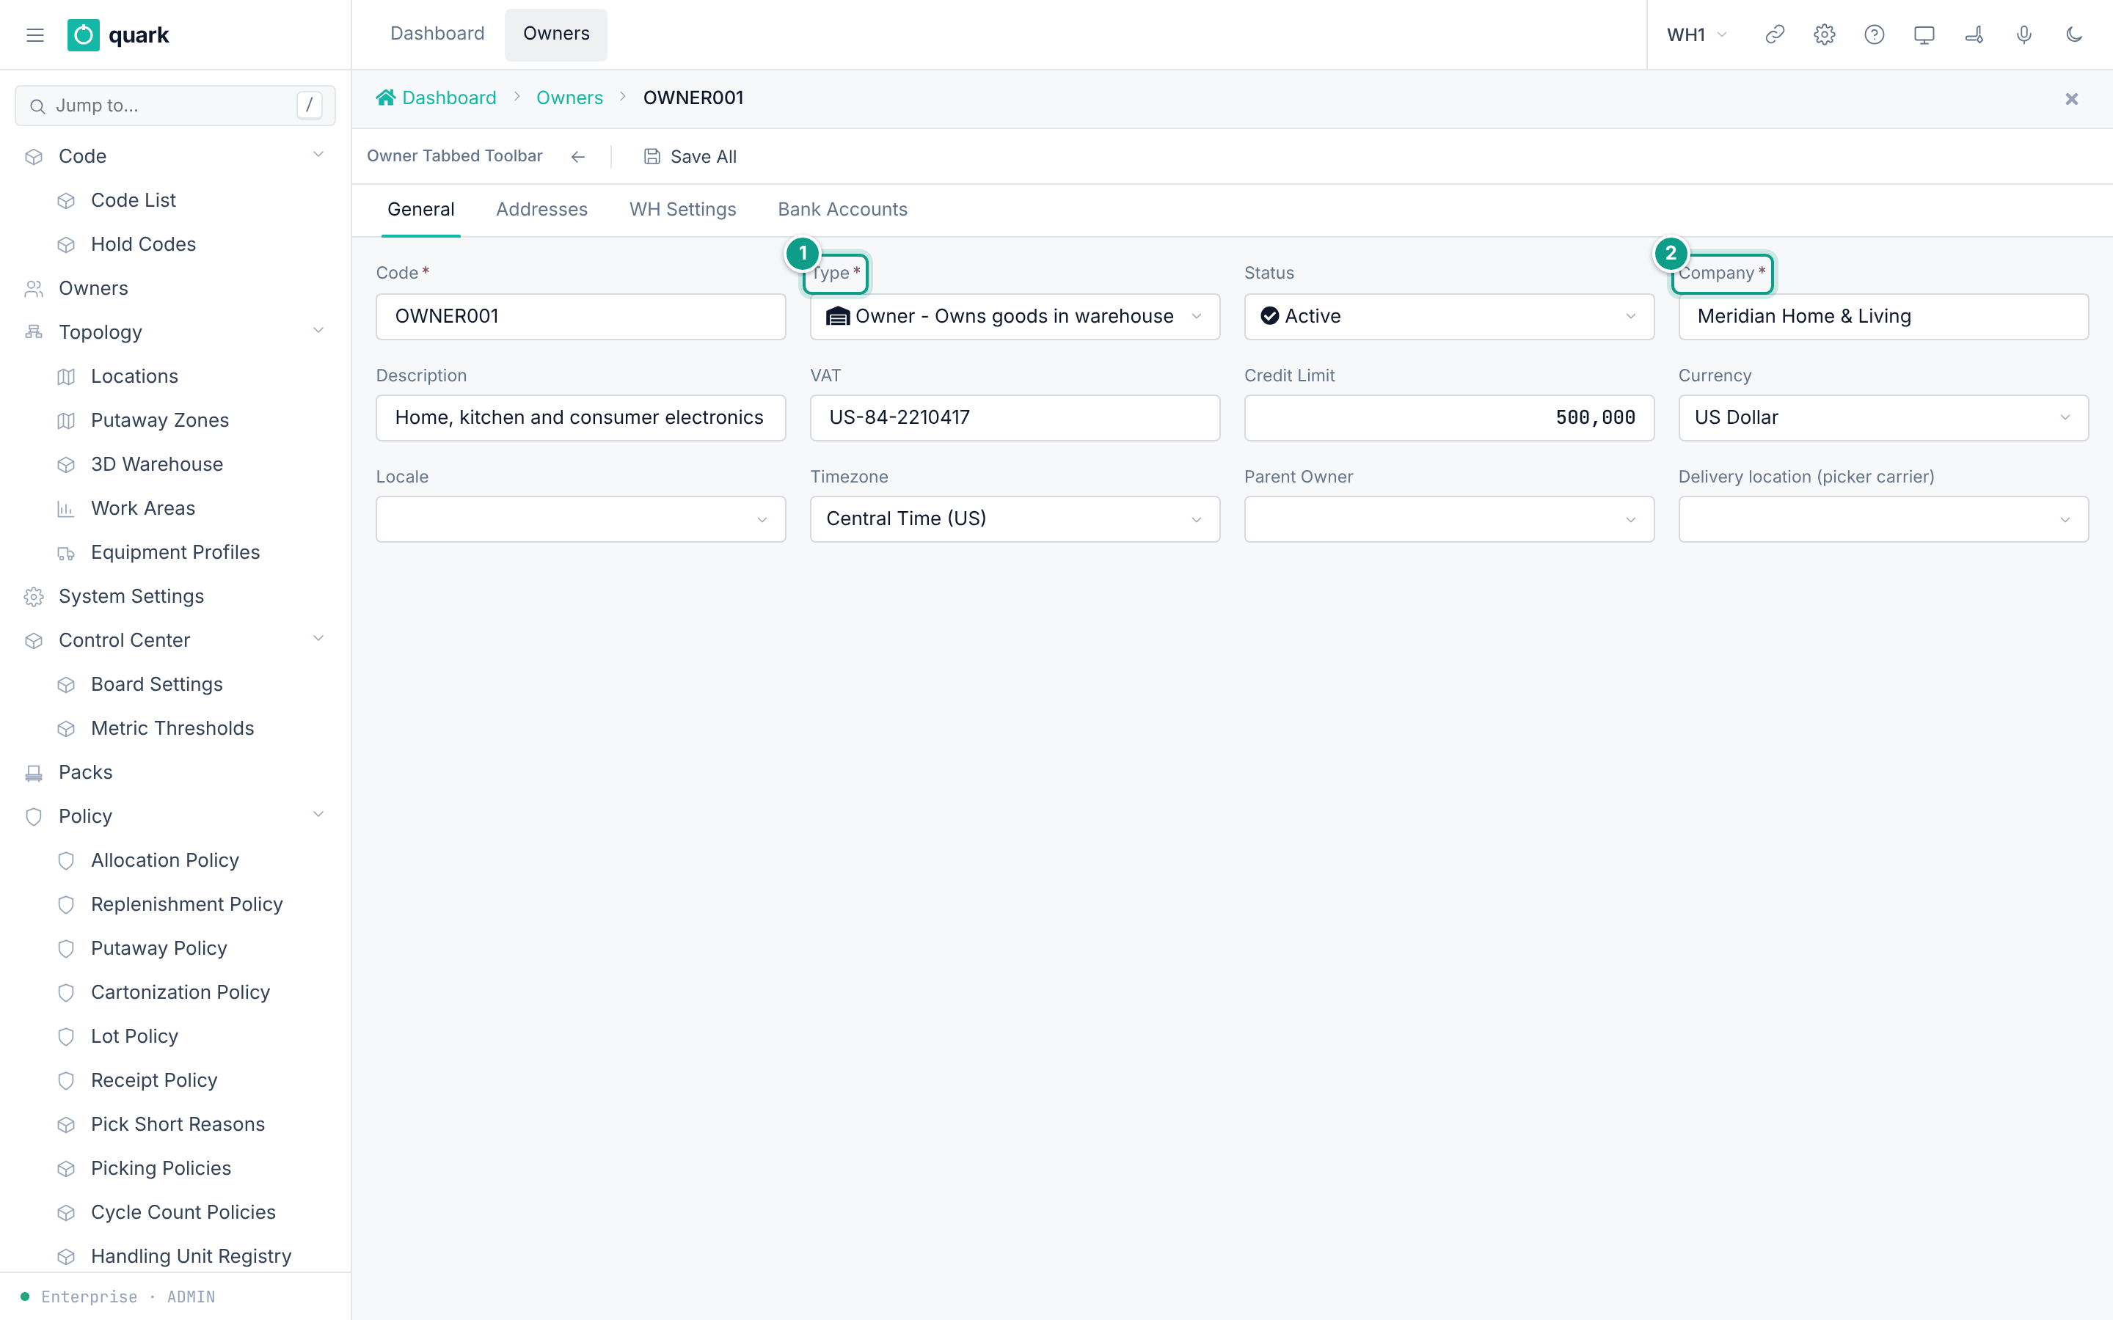This screenshot has width=2113, height=1320.
Task: Open the Delivery location dropdown
Action: pos(1883,518)
